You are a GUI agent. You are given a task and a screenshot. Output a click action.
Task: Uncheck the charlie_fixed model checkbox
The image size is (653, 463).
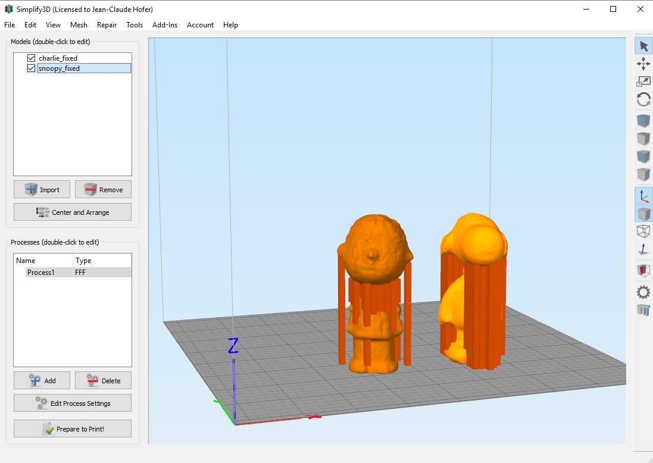click(x=31, y=58)
